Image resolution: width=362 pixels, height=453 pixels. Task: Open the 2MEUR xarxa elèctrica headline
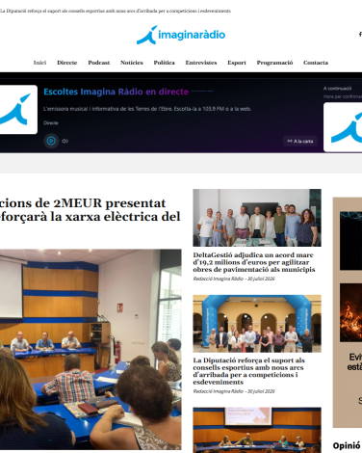[90, 210]
